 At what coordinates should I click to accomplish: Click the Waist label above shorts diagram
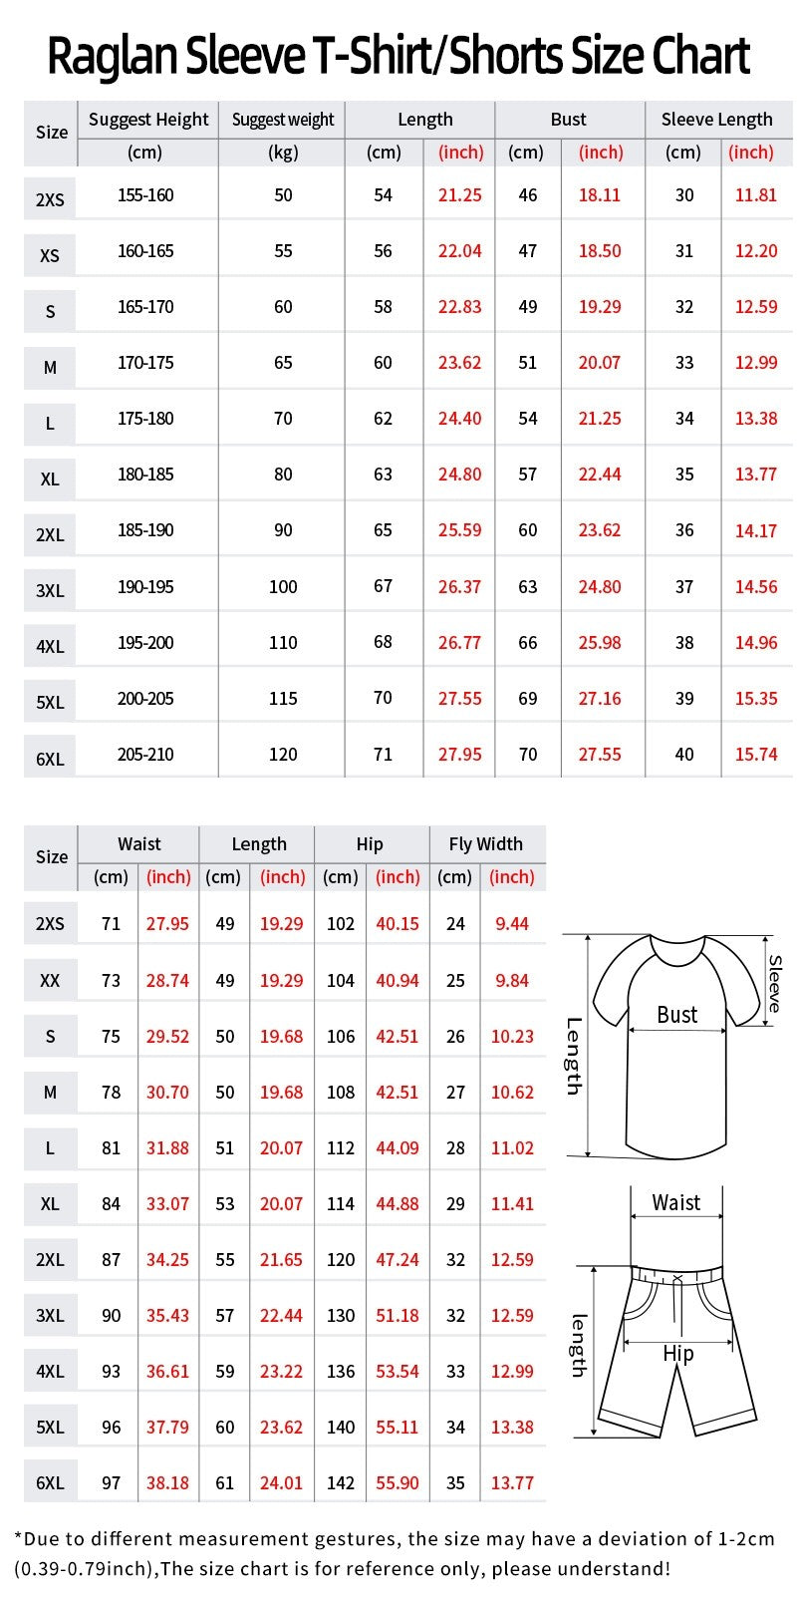[x=675, y=1202]
